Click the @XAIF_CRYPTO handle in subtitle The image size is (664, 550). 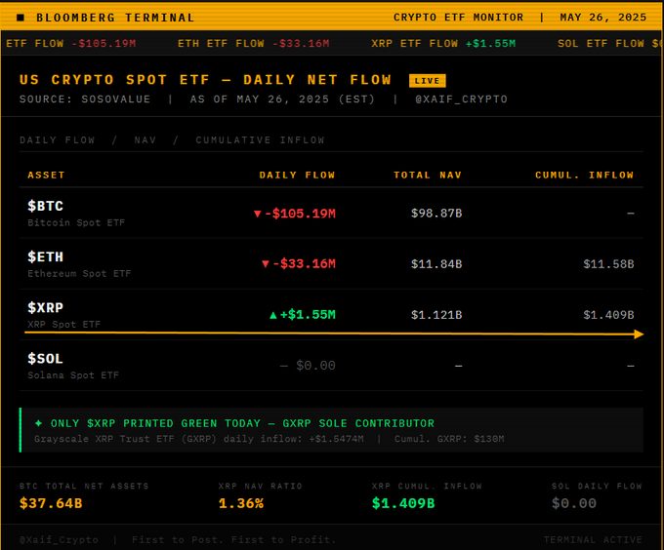pos(461,99)
